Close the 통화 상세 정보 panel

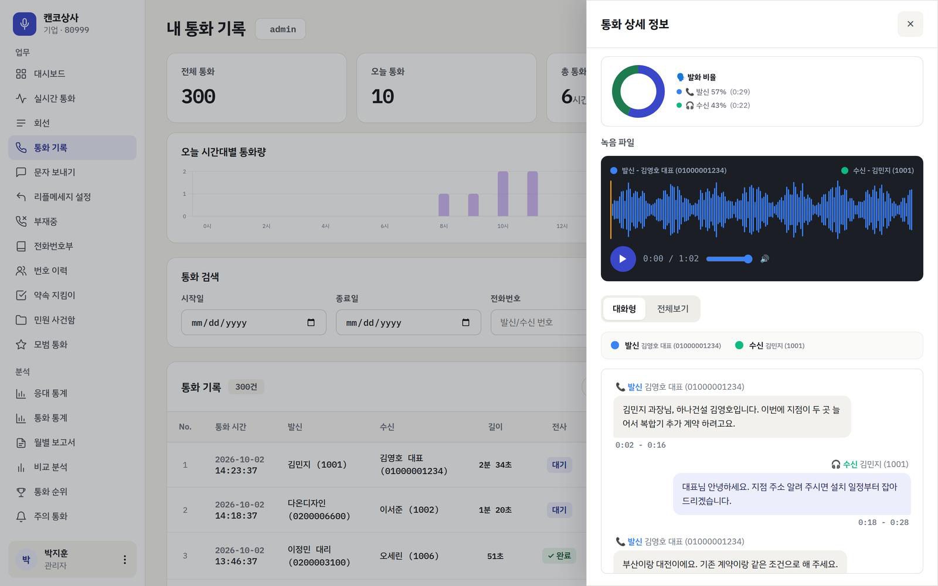tap(910, 24)
